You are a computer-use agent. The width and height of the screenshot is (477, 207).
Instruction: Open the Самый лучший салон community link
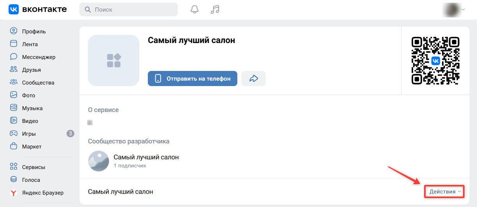coord(146,157)
